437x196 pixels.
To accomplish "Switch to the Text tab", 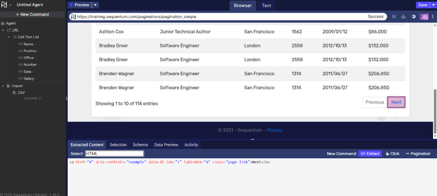I will tap(266, 5).
